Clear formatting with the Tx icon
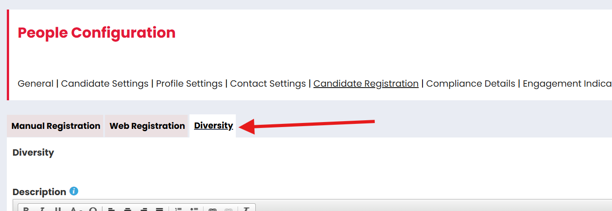The image size is (612, 211). (246, 210)
